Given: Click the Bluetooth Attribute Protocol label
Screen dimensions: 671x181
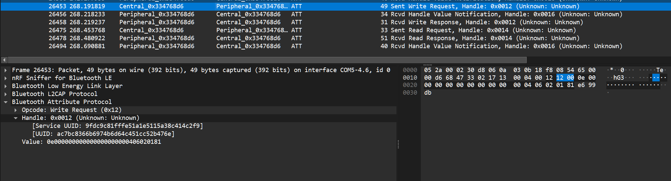Looking at the screenshot, I should coord(62,102).
